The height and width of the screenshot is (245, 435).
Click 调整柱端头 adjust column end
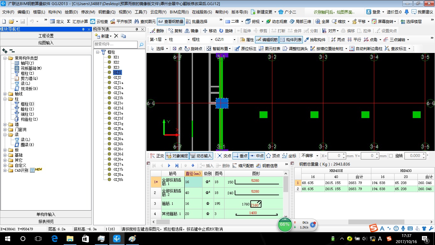[x=295, y=48]
